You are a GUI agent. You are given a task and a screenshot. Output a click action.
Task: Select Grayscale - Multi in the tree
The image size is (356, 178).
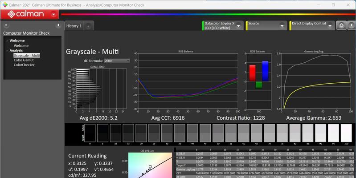[27, 56]
